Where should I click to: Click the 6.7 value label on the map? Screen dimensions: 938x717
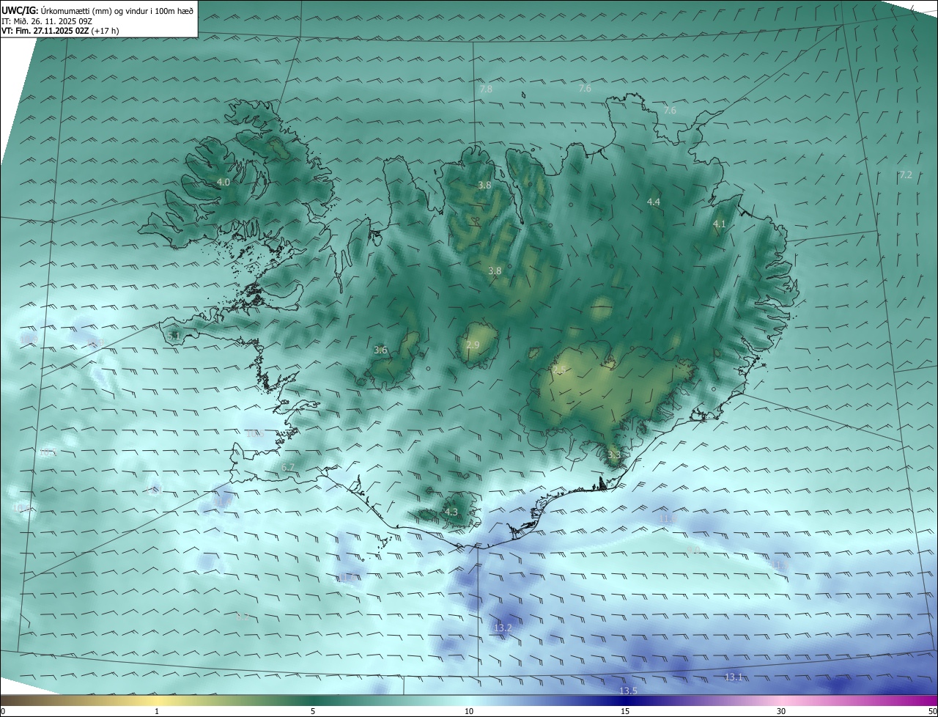coord(288,468)
